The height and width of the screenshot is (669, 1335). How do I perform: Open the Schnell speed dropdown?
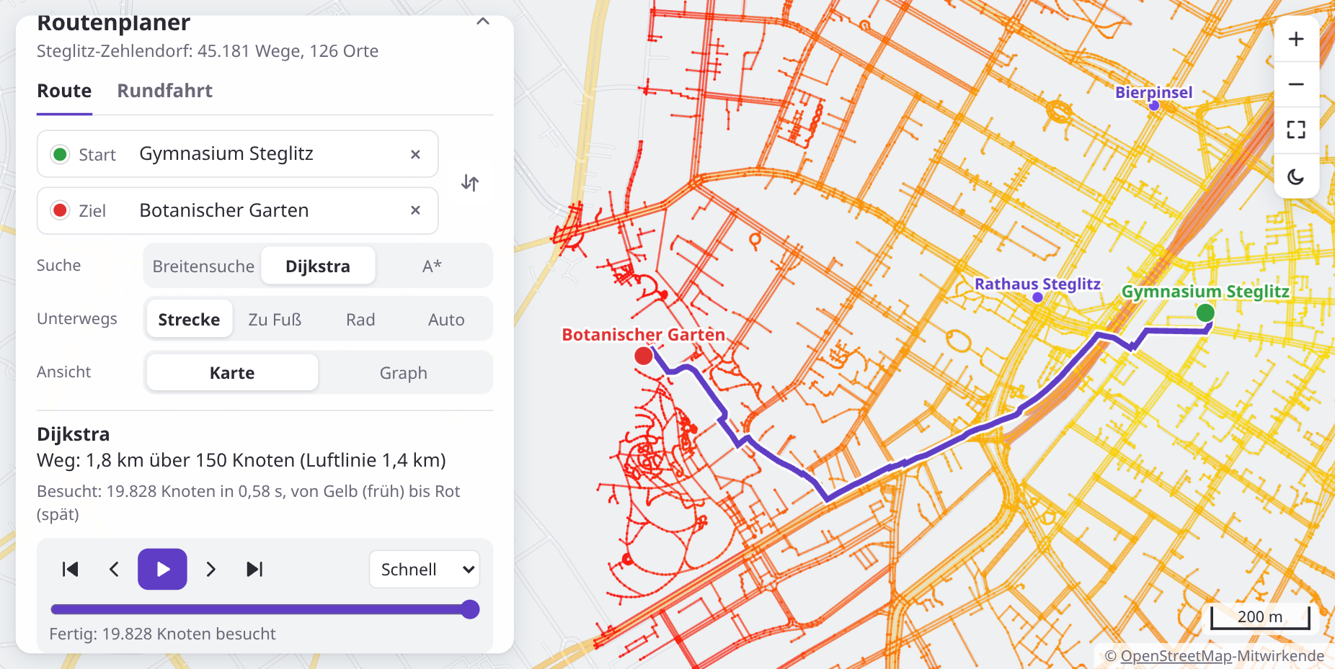pos(425,570)
